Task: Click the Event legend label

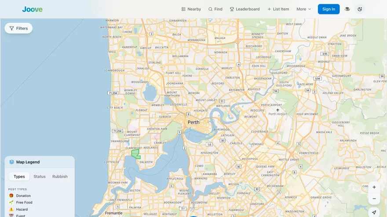Action: [x=21, y=216]
